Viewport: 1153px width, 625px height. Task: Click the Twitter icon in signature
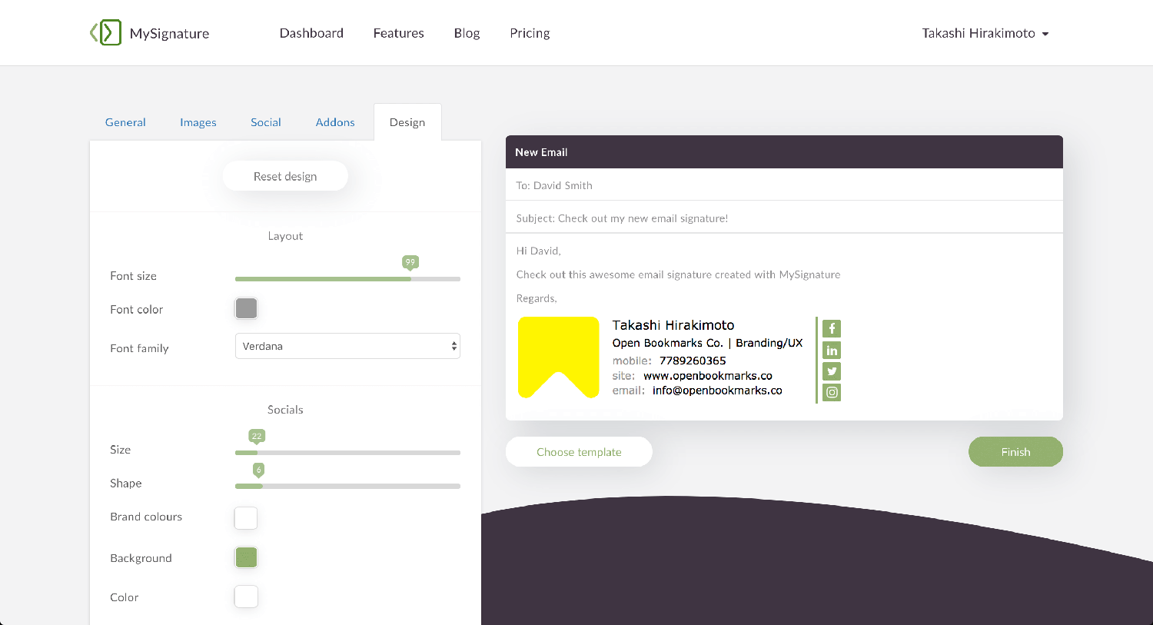(832, 371)
